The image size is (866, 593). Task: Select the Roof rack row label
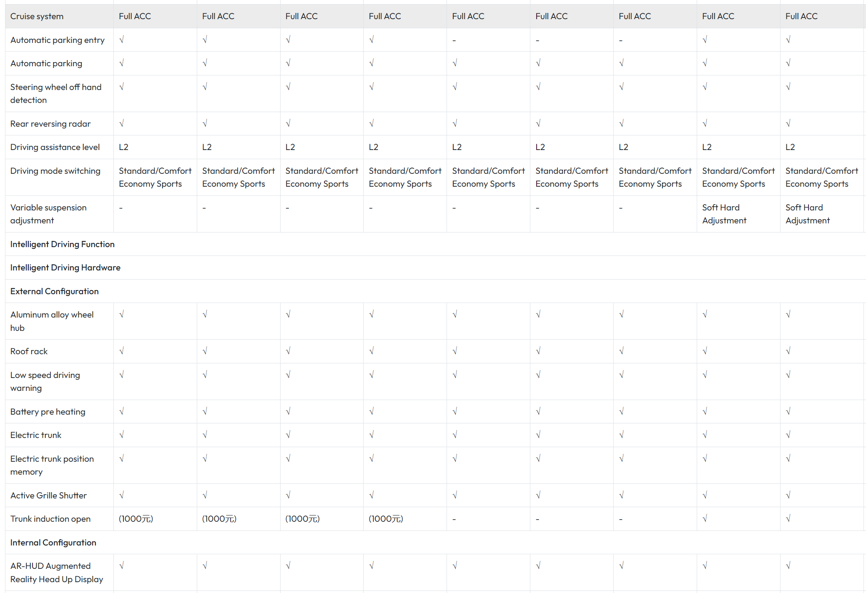(x=29, y=351)
